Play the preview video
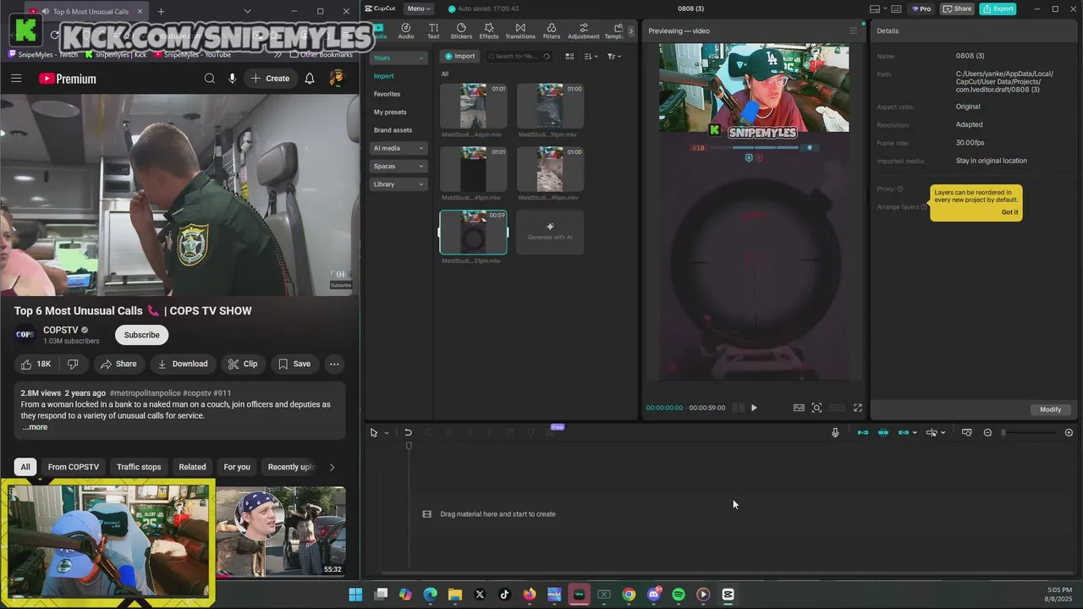This screenshot has width=1083, height=609. pyautogui.click(x=754, y=408)
